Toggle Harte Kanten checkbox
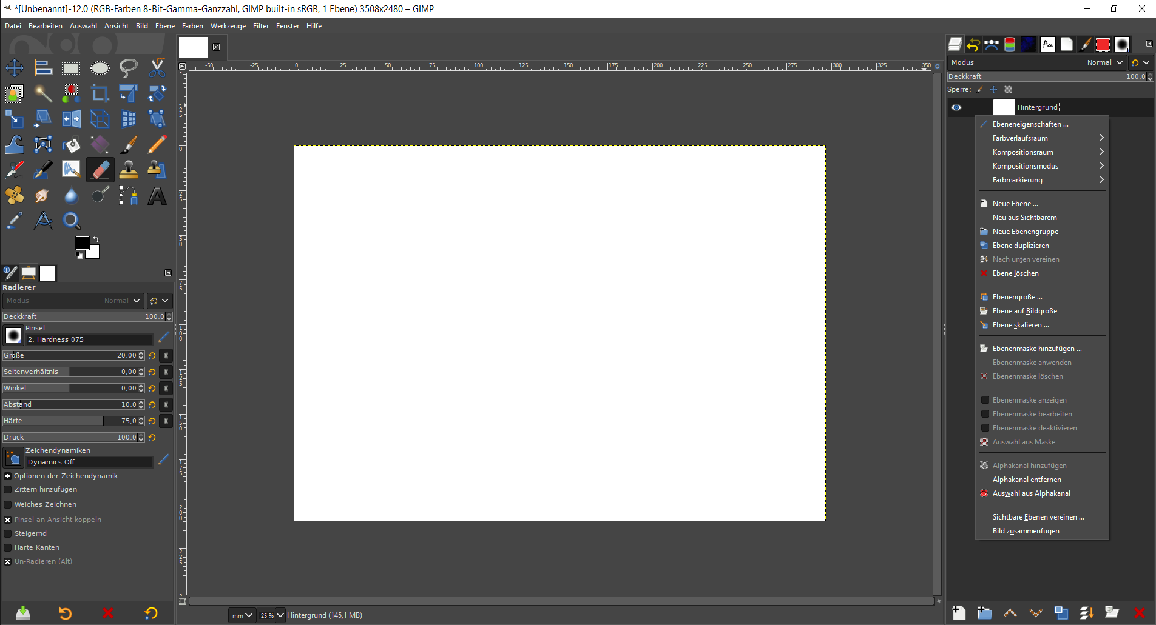The width and height of the screenshot is (1156, 625). tap(8, 548)
